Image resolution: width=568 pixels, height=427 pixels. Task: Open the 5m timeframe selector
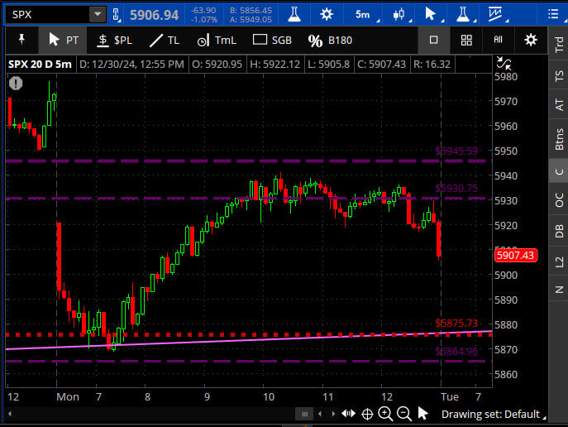(362, 14)
